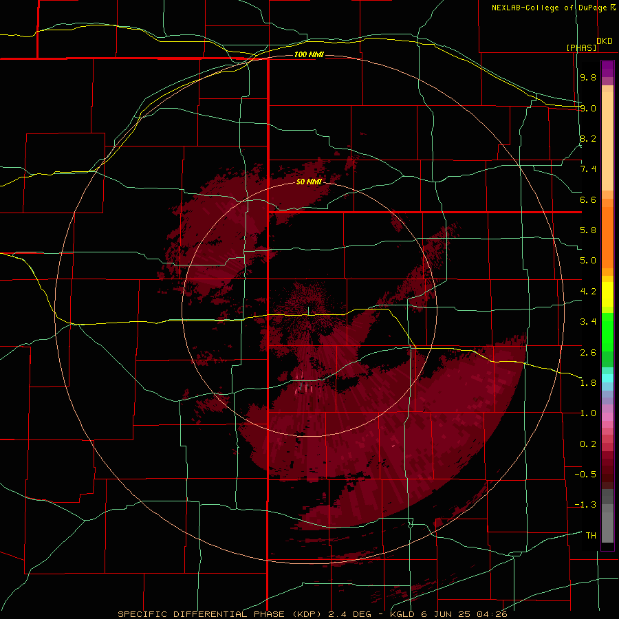Click the 4.2 scale label
Viewport: 619px width, 619px height.
[x=588, y=292]
